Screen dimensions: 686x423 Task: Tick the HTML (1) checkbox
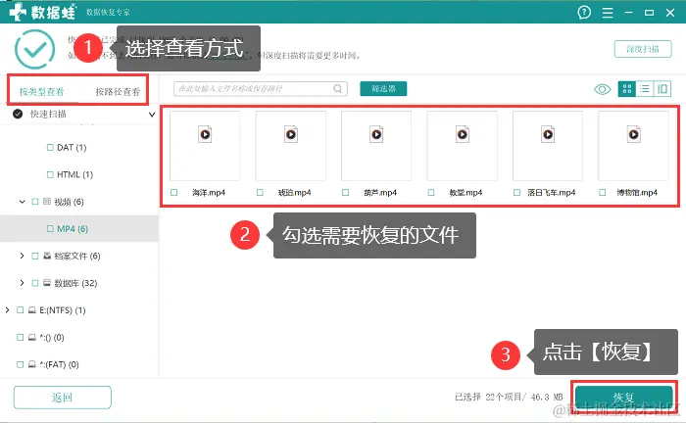click(50, 174)
